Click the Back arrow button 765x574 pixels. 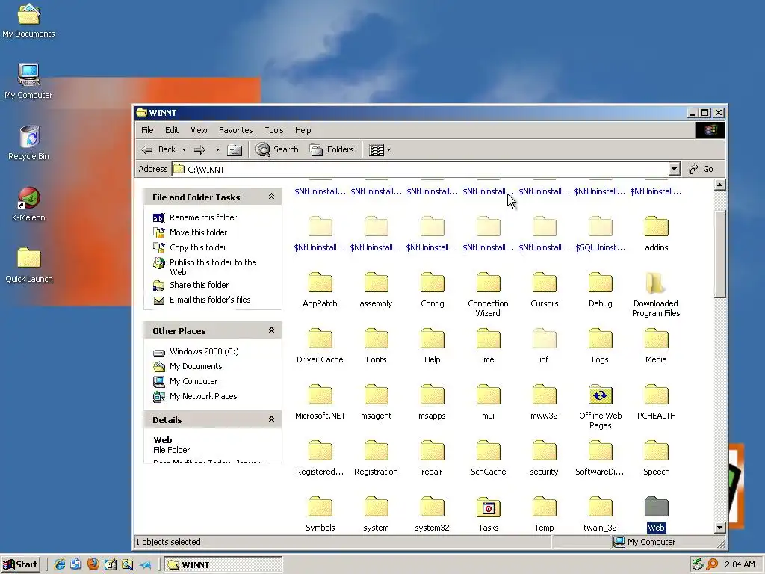[x=158, y=149]
